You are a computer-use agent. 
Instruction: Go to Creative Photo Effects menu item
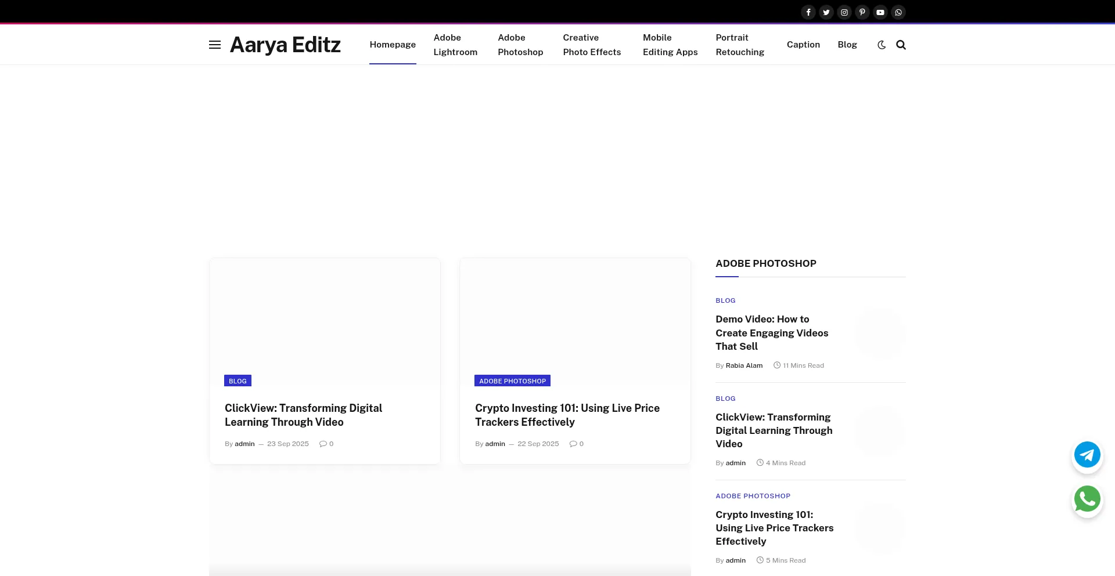point(592,45)
